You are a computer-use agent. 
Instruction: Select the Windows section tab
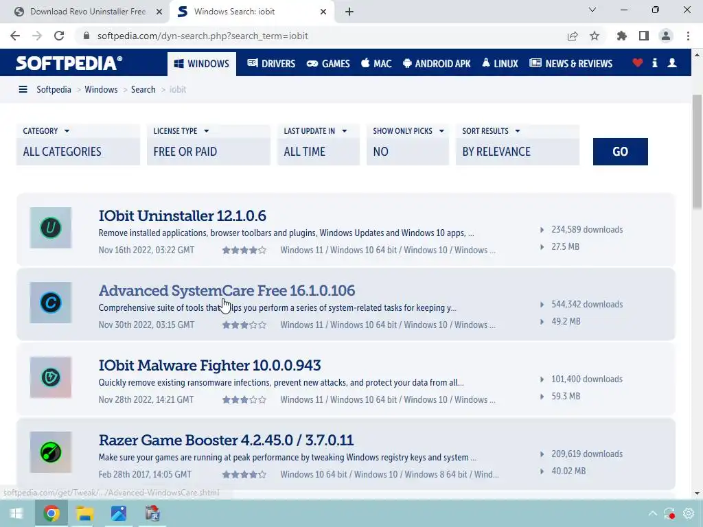(202, 64)
